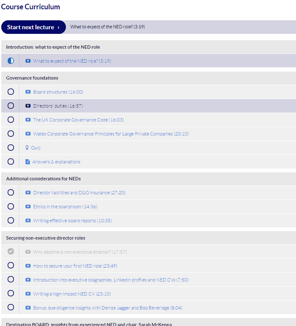The image size is (296, 326).
Task: Click video icon beside The UK Corporate Governance Code
Action: (x=28, y=119)
